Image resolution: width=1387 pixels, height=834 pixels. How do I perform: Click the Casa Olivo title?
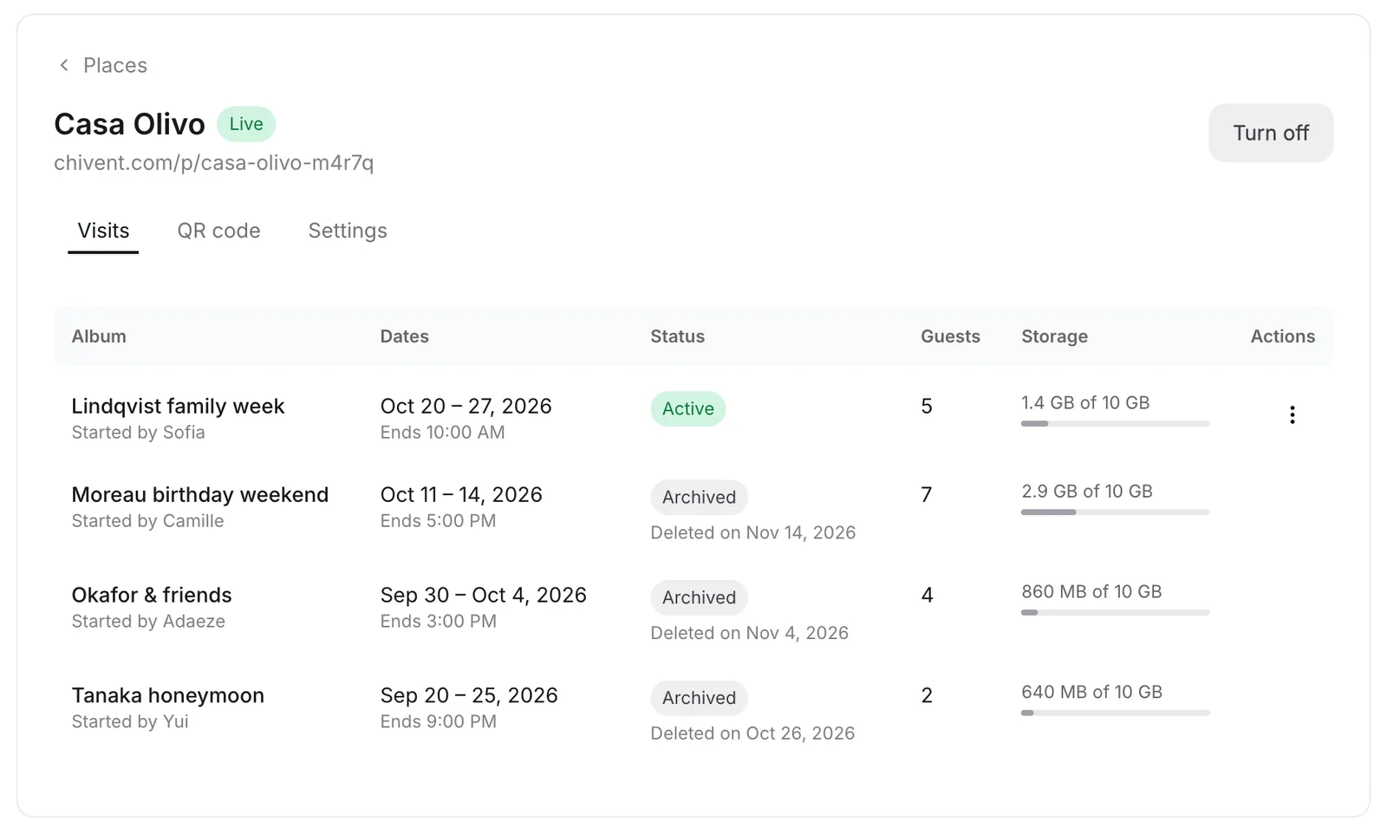129,124
